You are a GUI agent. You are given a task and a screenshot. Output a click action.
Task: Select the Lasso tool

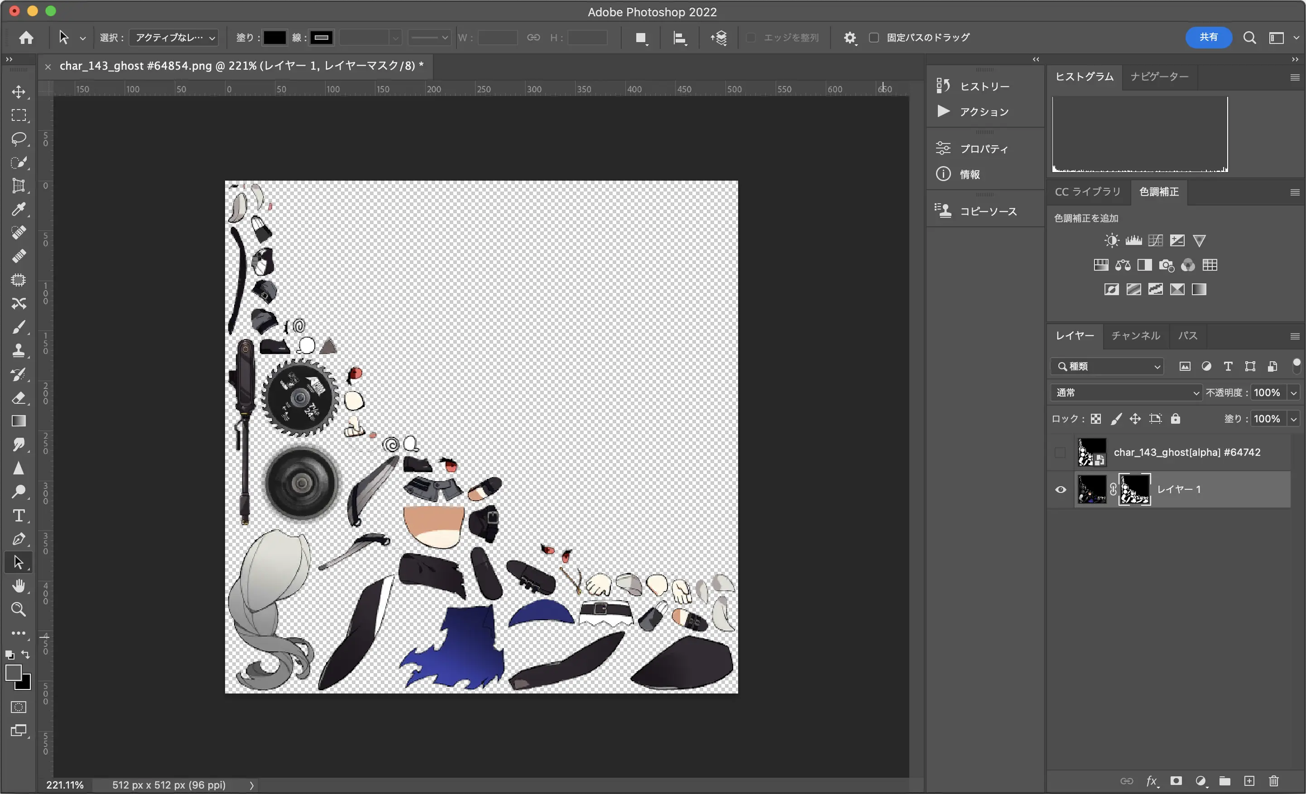click(x=19, y=139)
